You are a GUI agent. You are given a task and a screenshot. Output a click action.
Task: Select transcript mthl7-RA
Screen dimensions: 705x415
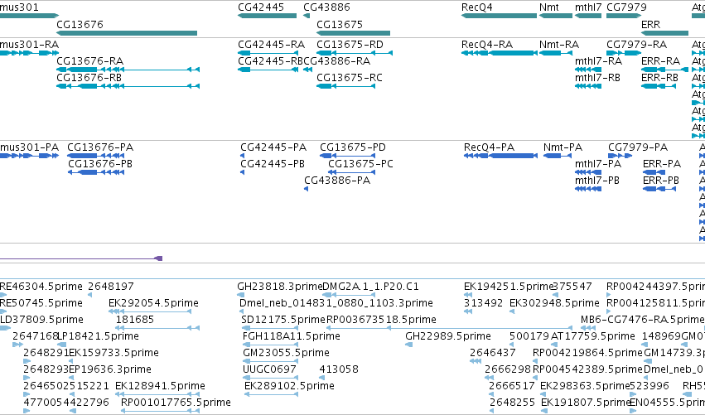point(598,61)
